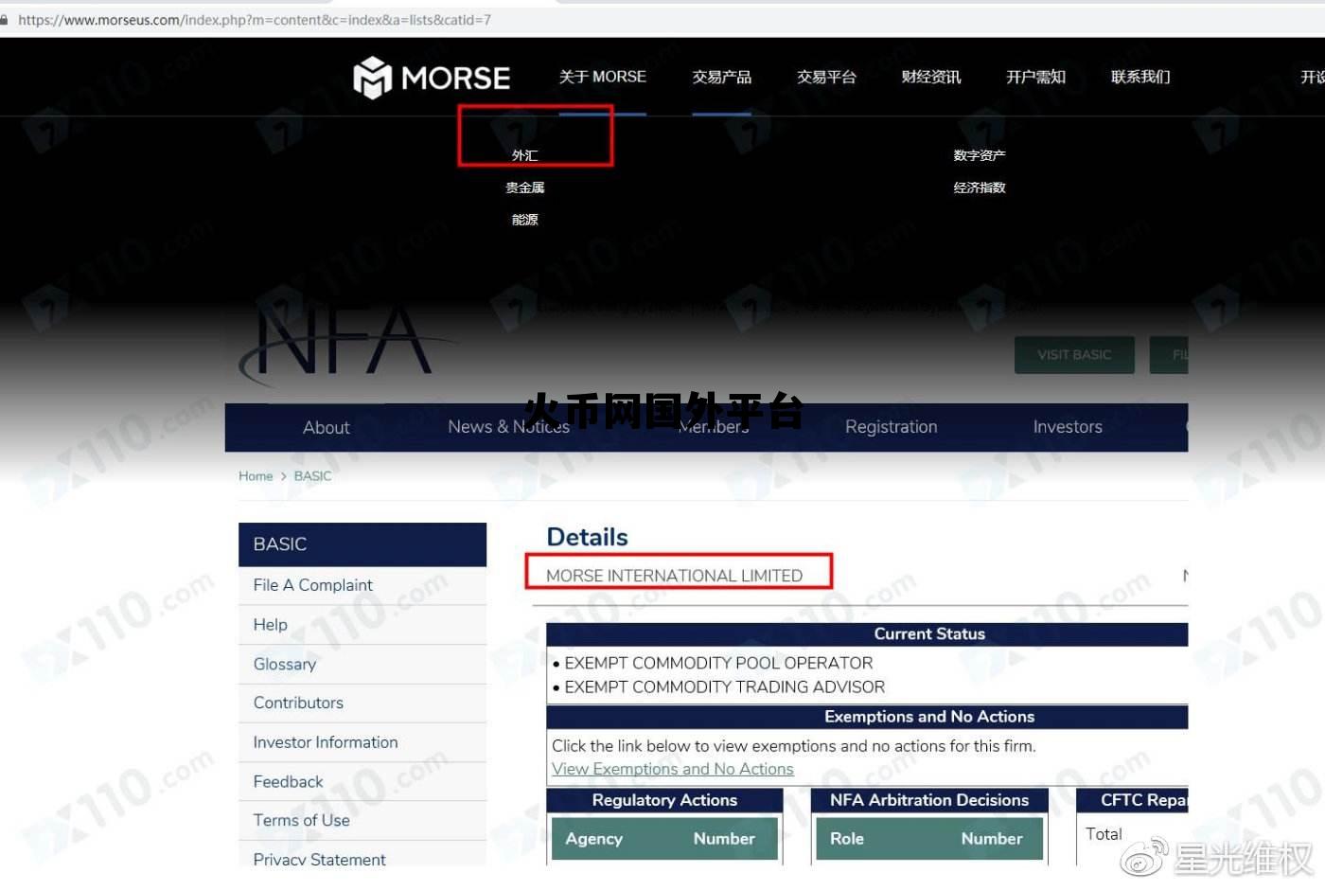The image size is (1325, 891).
Task: Click the Current Status section header
Action: tap(928, 634)
